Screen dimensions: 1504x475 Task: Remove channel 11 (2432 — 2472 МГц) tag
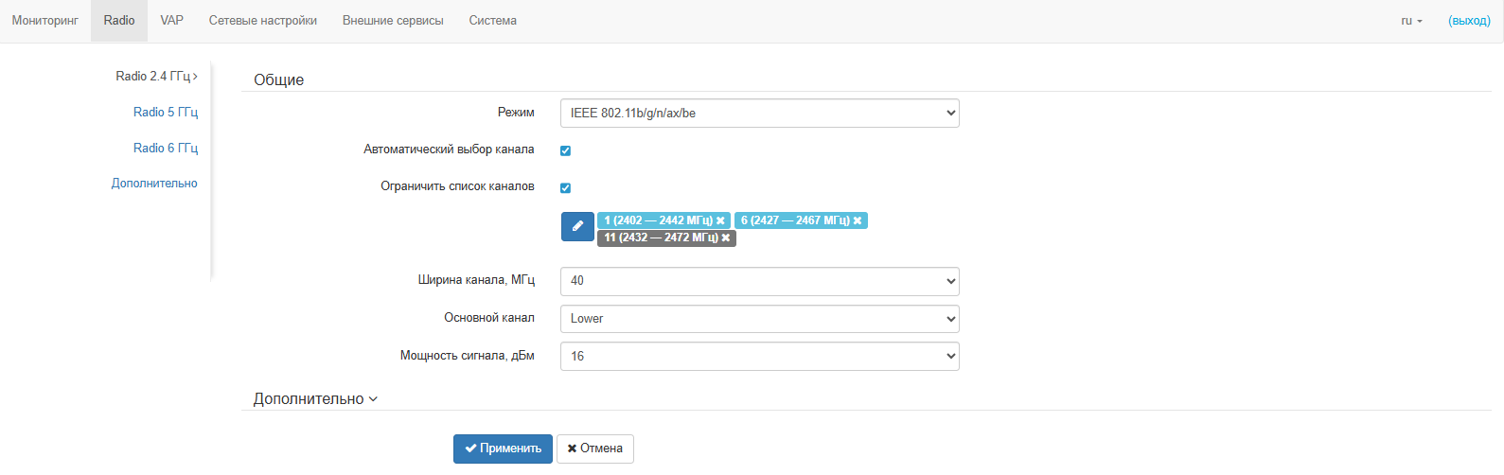pos(726,237)
